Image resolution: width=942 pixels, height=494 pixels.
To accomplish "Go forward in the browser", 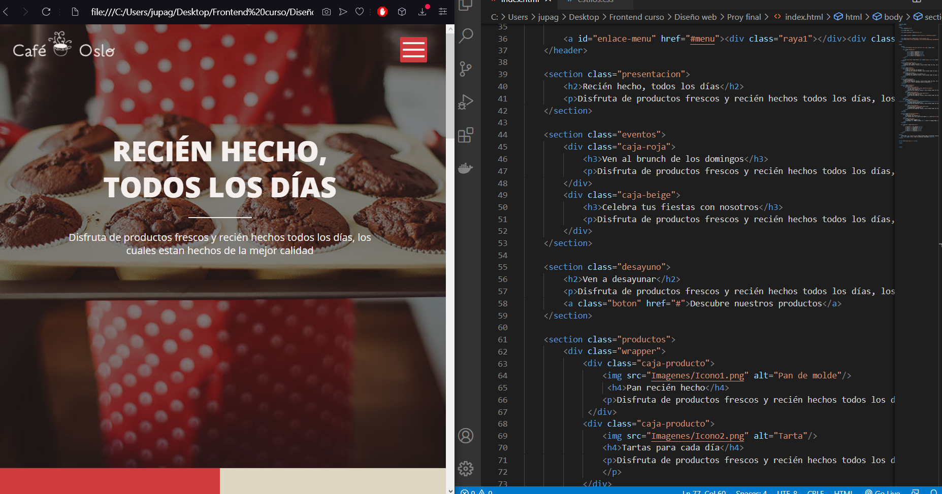I will click(x=25, y=12).
